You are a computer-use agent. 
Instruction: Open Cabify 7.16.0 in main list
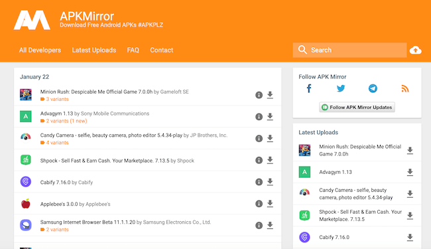pyautogui.click(x=55, y=182)
